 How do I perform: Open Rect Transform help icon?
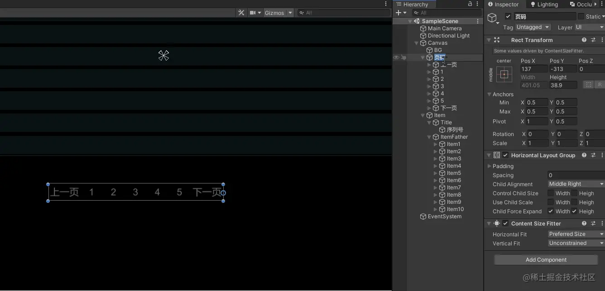click(584, 40)
